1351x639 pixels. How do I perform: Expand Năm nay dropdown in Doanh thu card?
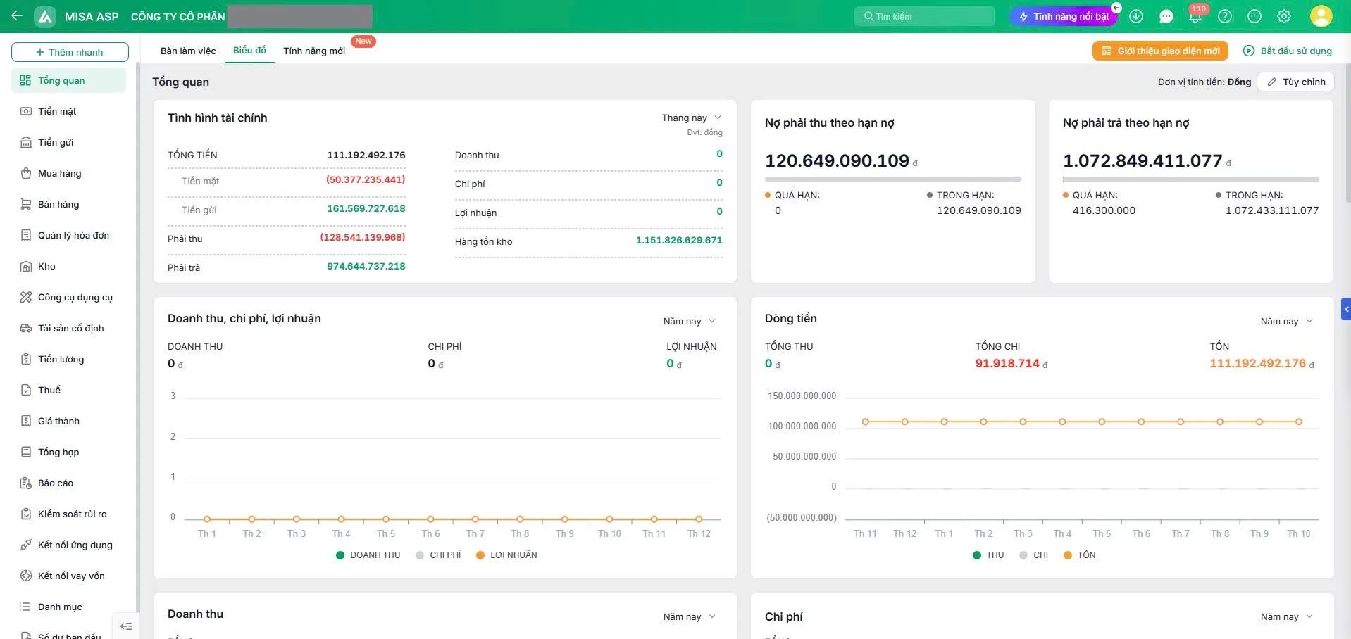coord(690,616)
